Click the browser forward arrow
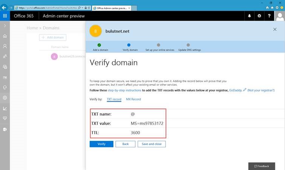This screenshot has height=170, width=285. [11, 8]
